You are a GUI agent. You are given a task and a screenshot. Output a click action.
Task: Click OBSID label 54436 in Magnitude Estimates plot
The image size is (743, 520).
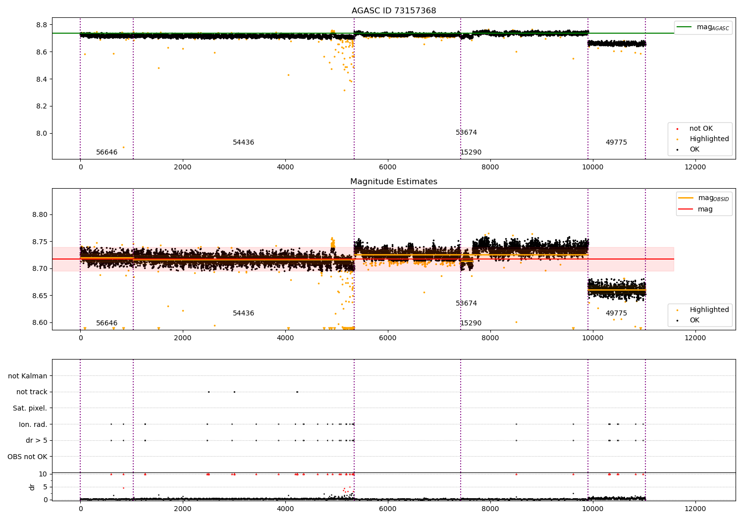[x=244, y=313]
